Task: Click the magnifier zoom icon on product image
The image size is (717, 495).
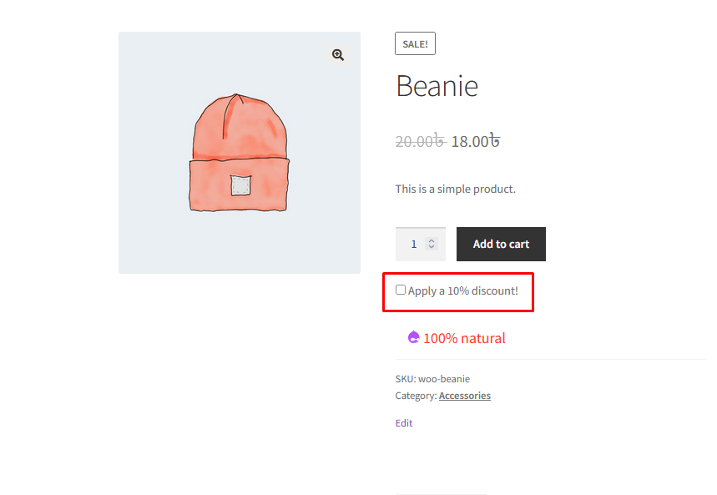Action: pyautogui.click(x=338, y=55)
